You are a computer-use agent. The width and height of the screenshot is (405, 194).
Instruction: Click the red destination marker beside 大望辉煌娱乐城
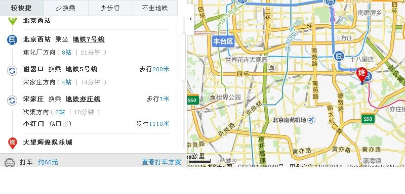click(12, 143)
